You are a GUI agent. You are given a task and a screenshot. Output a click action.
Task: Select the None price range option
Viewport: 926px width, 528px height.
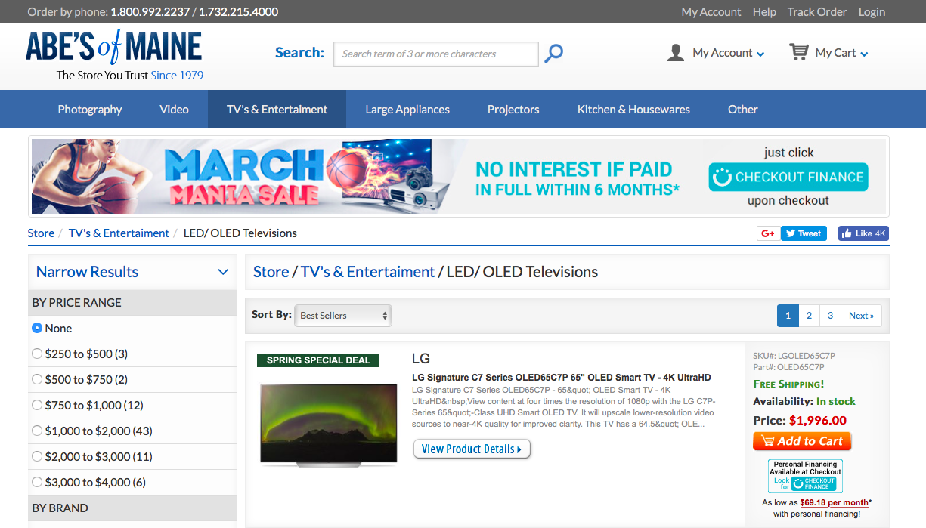[37, 329]
